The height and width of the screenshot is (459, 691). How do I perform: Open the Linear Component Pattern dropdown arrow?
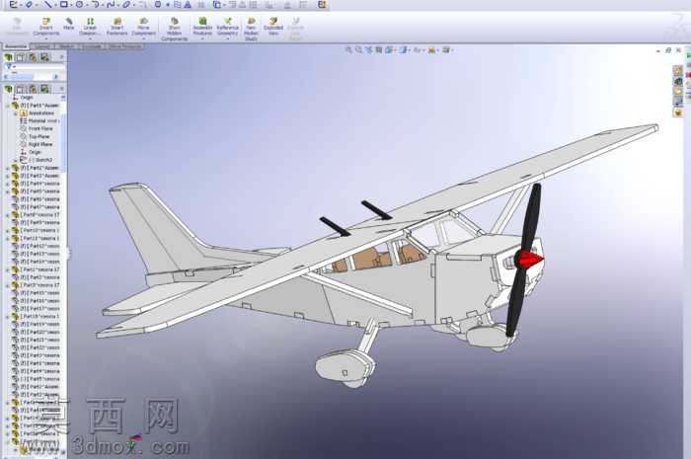pyautogui.click(x=90, y=38)
